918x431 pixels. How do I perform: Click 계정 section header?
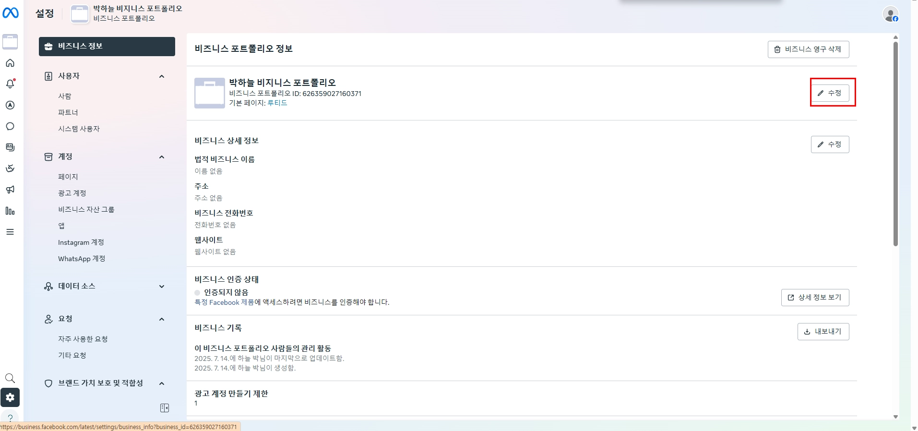pyautogui.click(x=65, y=156)
